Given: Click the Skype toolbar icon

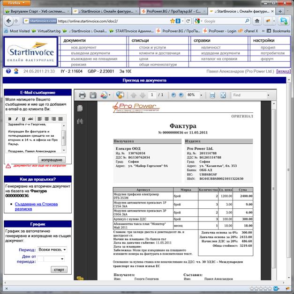Looking at the screenshot, I should 284,21.
